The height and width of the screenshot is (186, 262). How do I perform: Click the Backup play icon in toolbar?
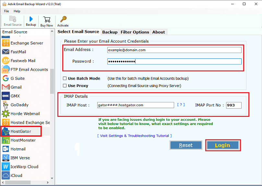click(31, 19)
